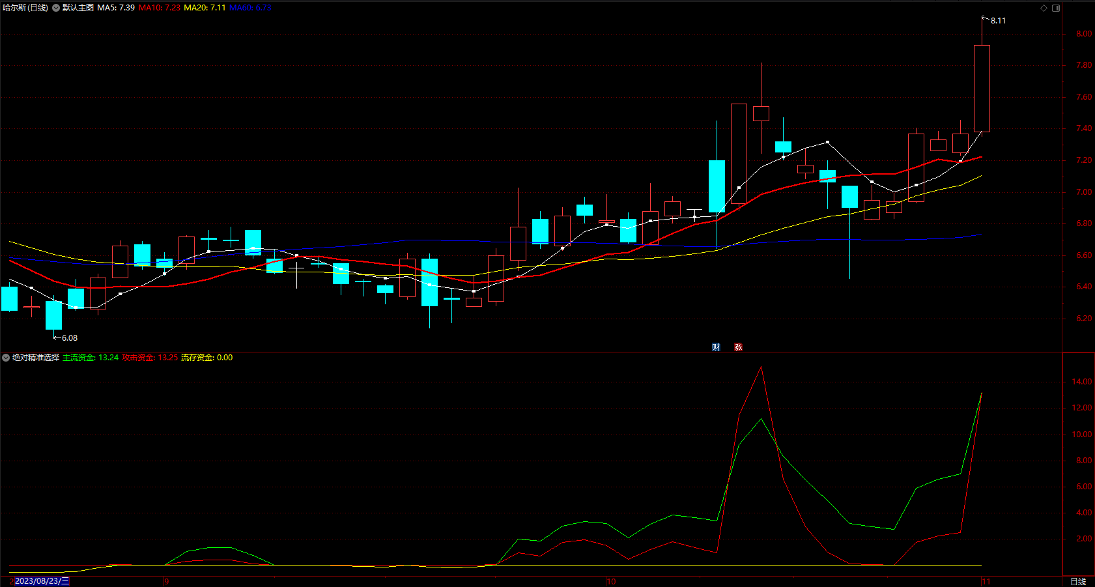Click the 14.00 indicator axis label

click(x=1082, y=382)
